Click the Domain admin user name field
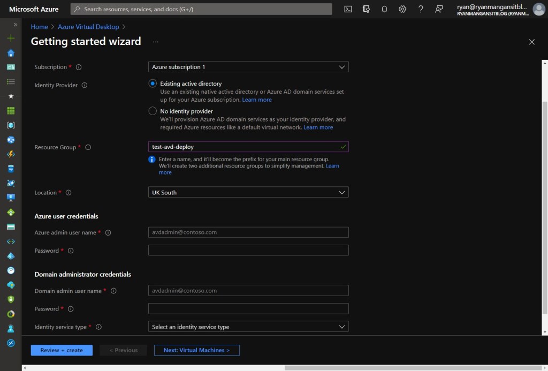548x371 pixels. click(x=248, y=291)
